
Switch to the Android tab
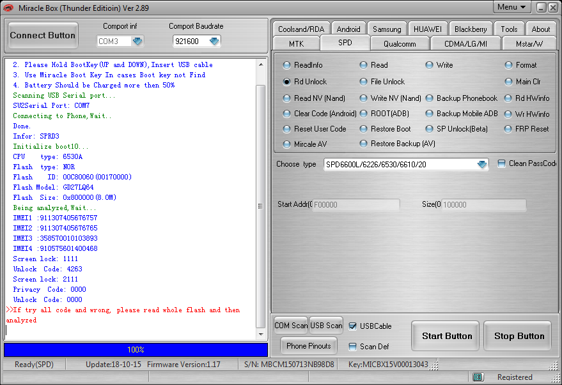pos(348,29)
